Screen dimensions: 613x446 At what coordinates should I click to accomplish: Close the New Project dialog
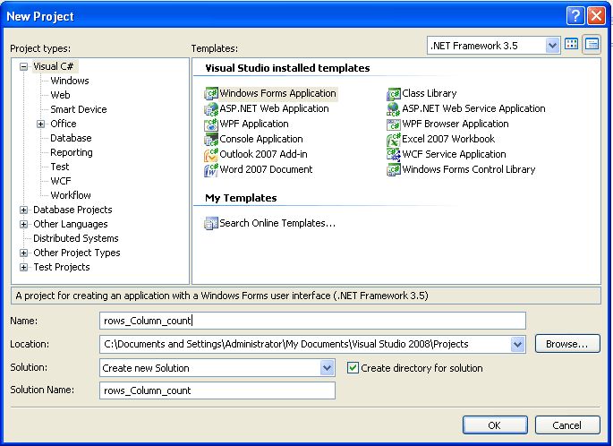coord(597,16)
